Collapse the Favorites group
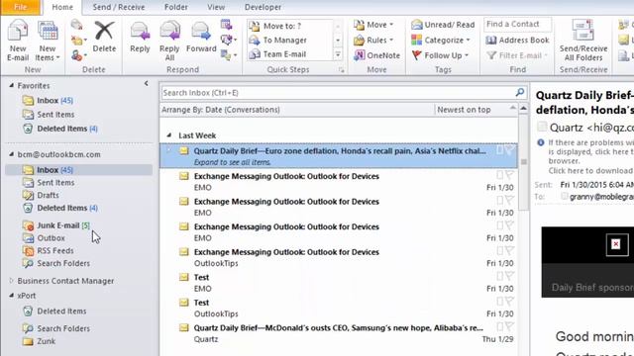 pos(11,86)
